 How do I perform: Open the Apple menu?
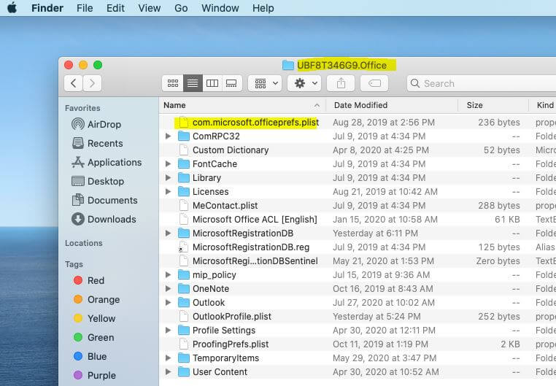12,8
